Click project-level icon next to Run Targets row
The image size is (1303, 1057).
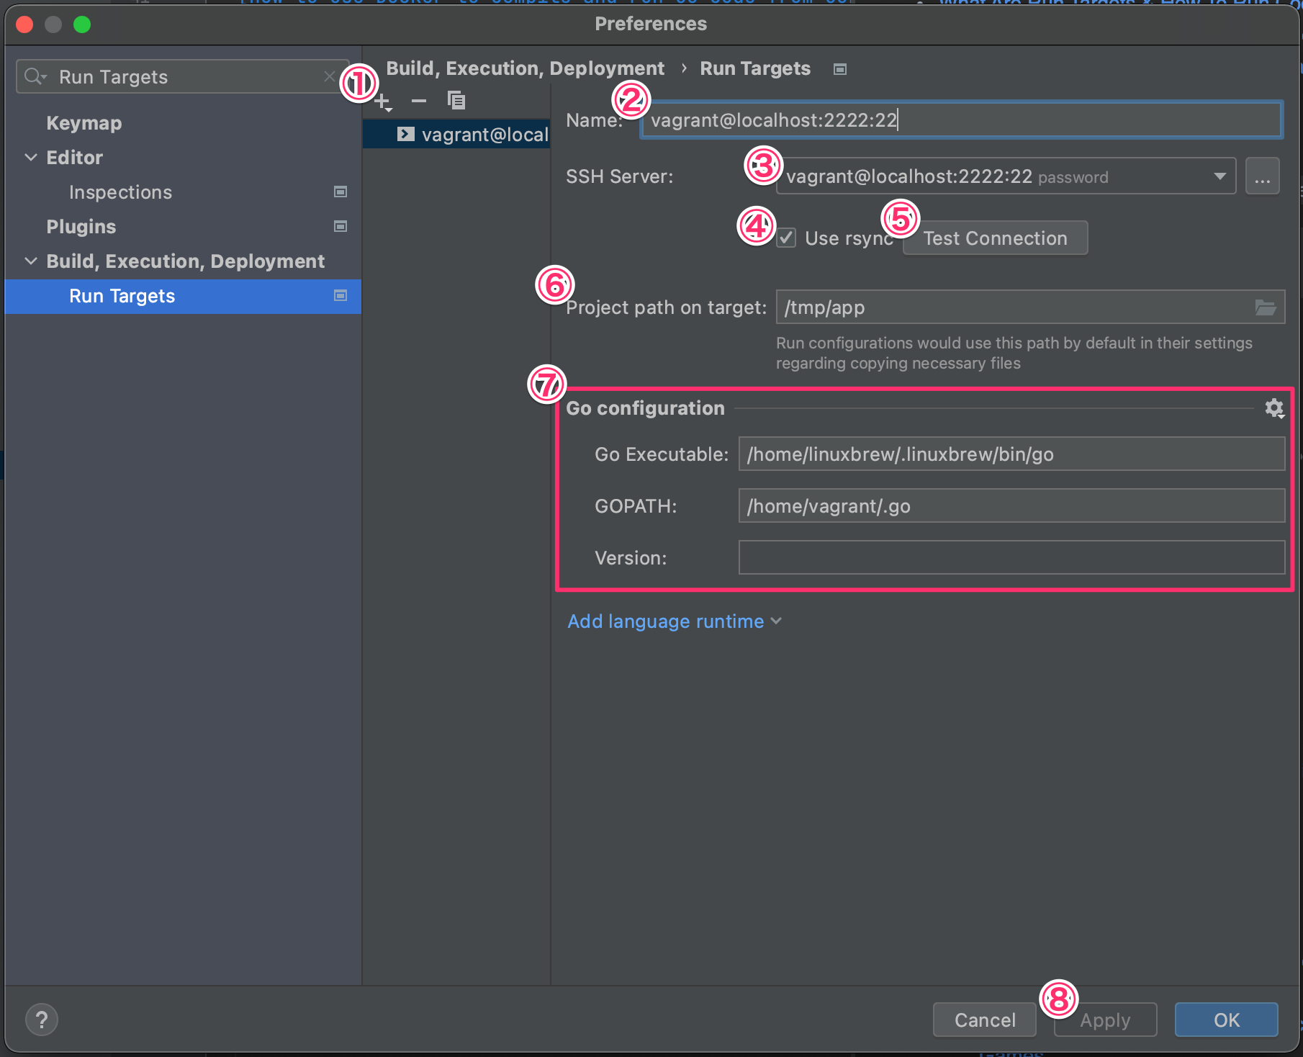(x=341, y=295)
